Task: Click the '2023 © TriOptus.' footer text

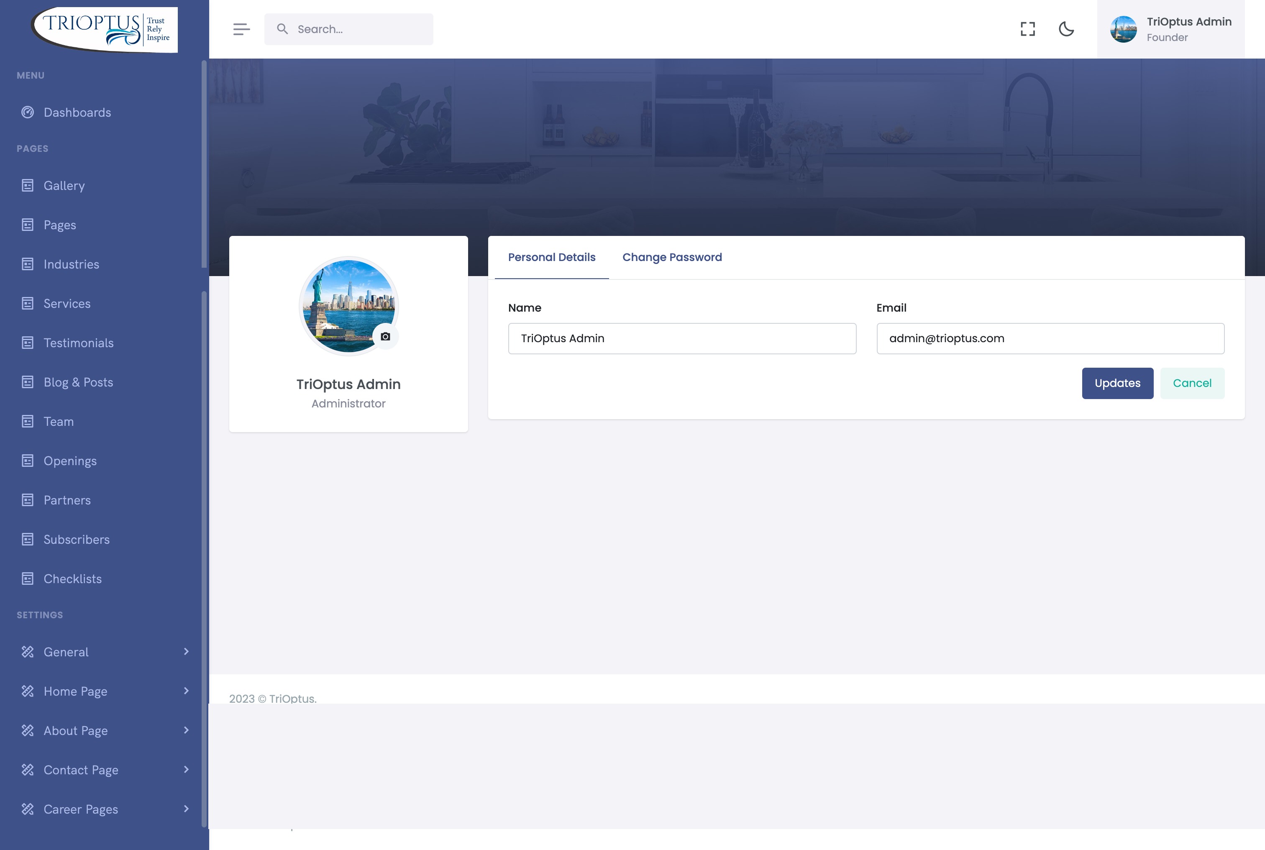Action: [273, 698]
